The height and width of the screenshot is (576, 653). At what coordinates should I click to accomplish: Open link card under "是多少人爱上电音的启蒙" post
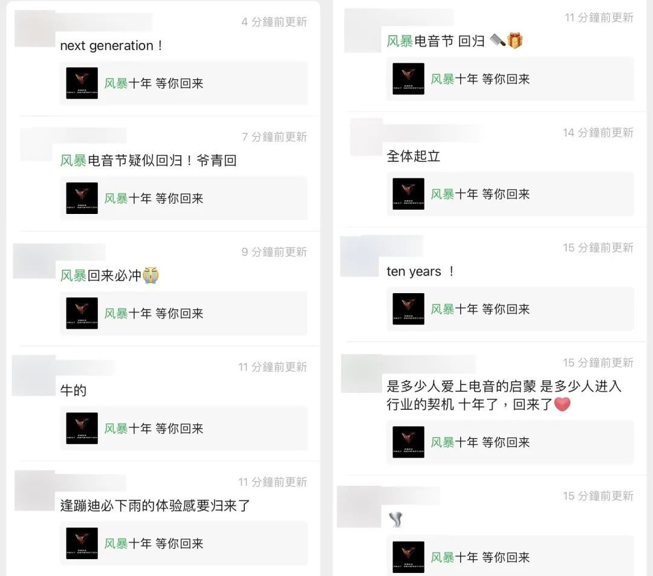[x=510, y=442]
